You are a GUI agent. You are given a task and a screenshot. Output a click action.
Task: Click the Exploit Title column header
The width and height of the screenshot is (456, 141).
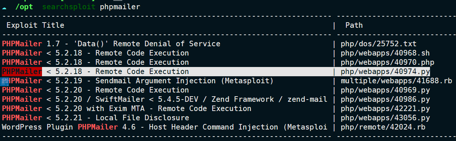[x=35, y=26]
